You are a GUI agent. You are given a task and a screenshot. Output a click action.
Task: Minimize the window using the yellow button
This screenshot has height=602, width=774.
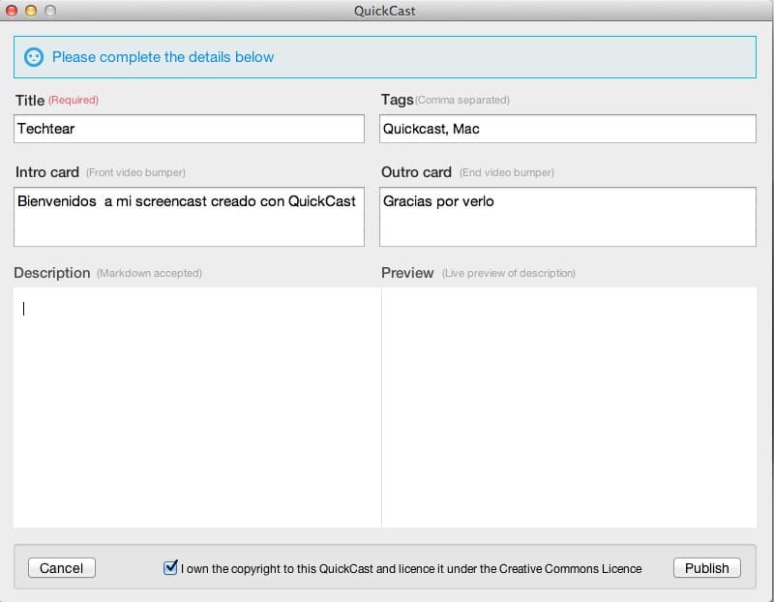click(31, 11)
